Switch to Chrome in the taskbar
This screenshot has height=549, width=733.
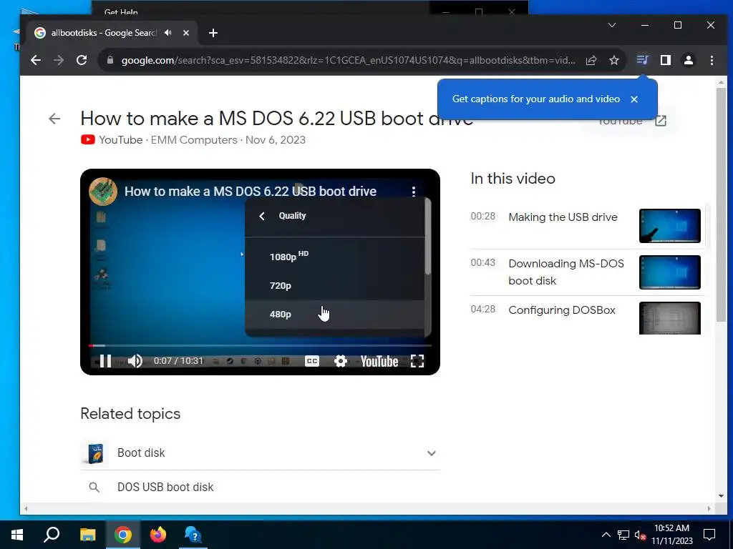123,535
